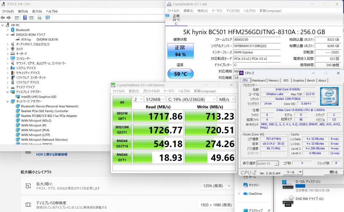The height and width of the screenshot is (212, 344).
Task: Open the 512MiB test size dropdown
Action: click(155, 99)
